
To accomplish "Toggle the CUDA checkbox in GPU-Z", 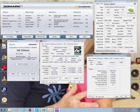I will (112, 47).
